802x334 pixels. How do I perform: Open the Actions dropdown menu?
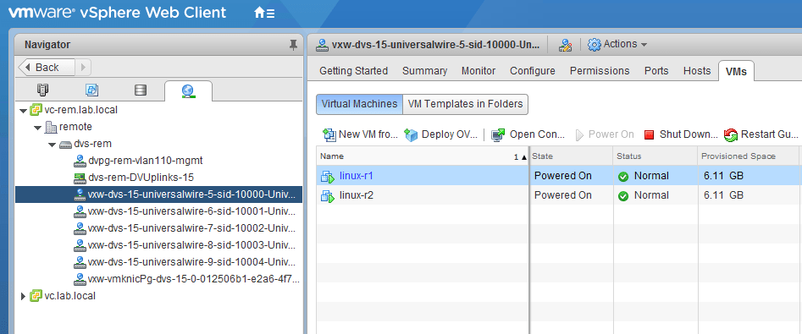617,45
